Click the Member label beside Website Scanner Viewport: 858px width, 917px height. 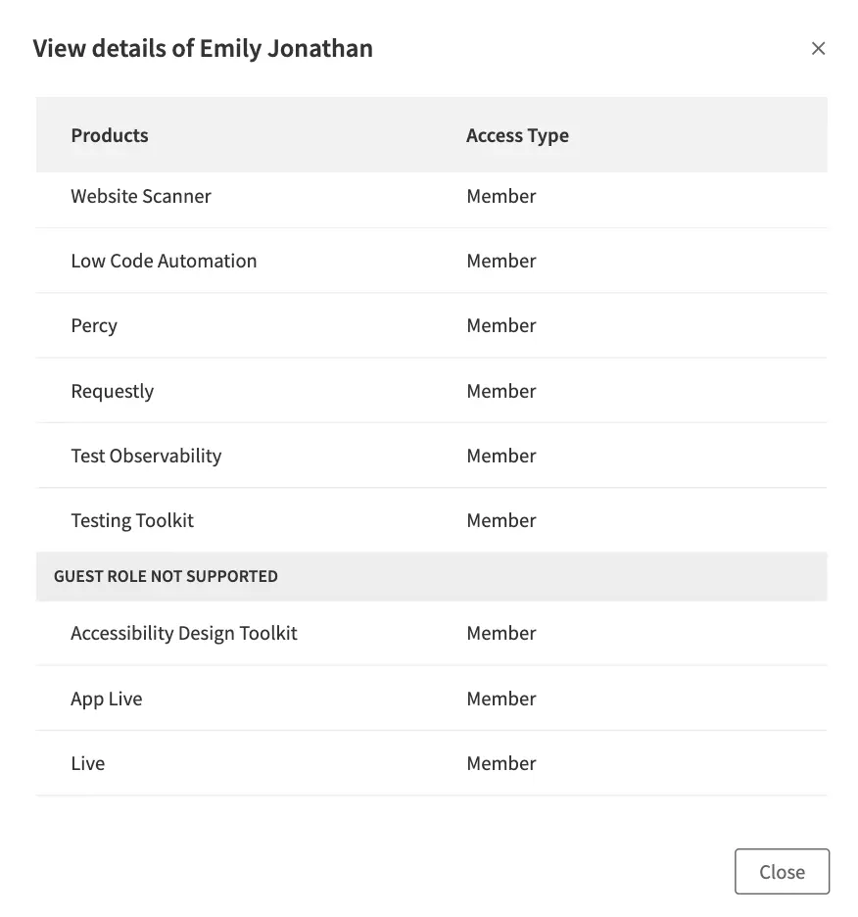(500, 196)
